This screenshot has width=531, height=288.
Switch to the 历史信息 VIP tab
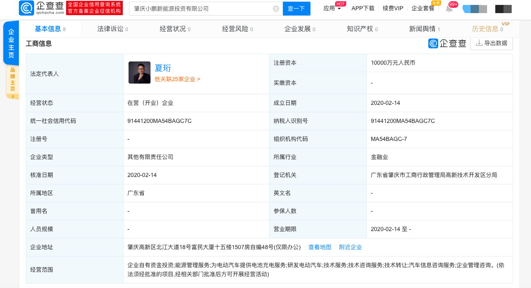(487, 29)
